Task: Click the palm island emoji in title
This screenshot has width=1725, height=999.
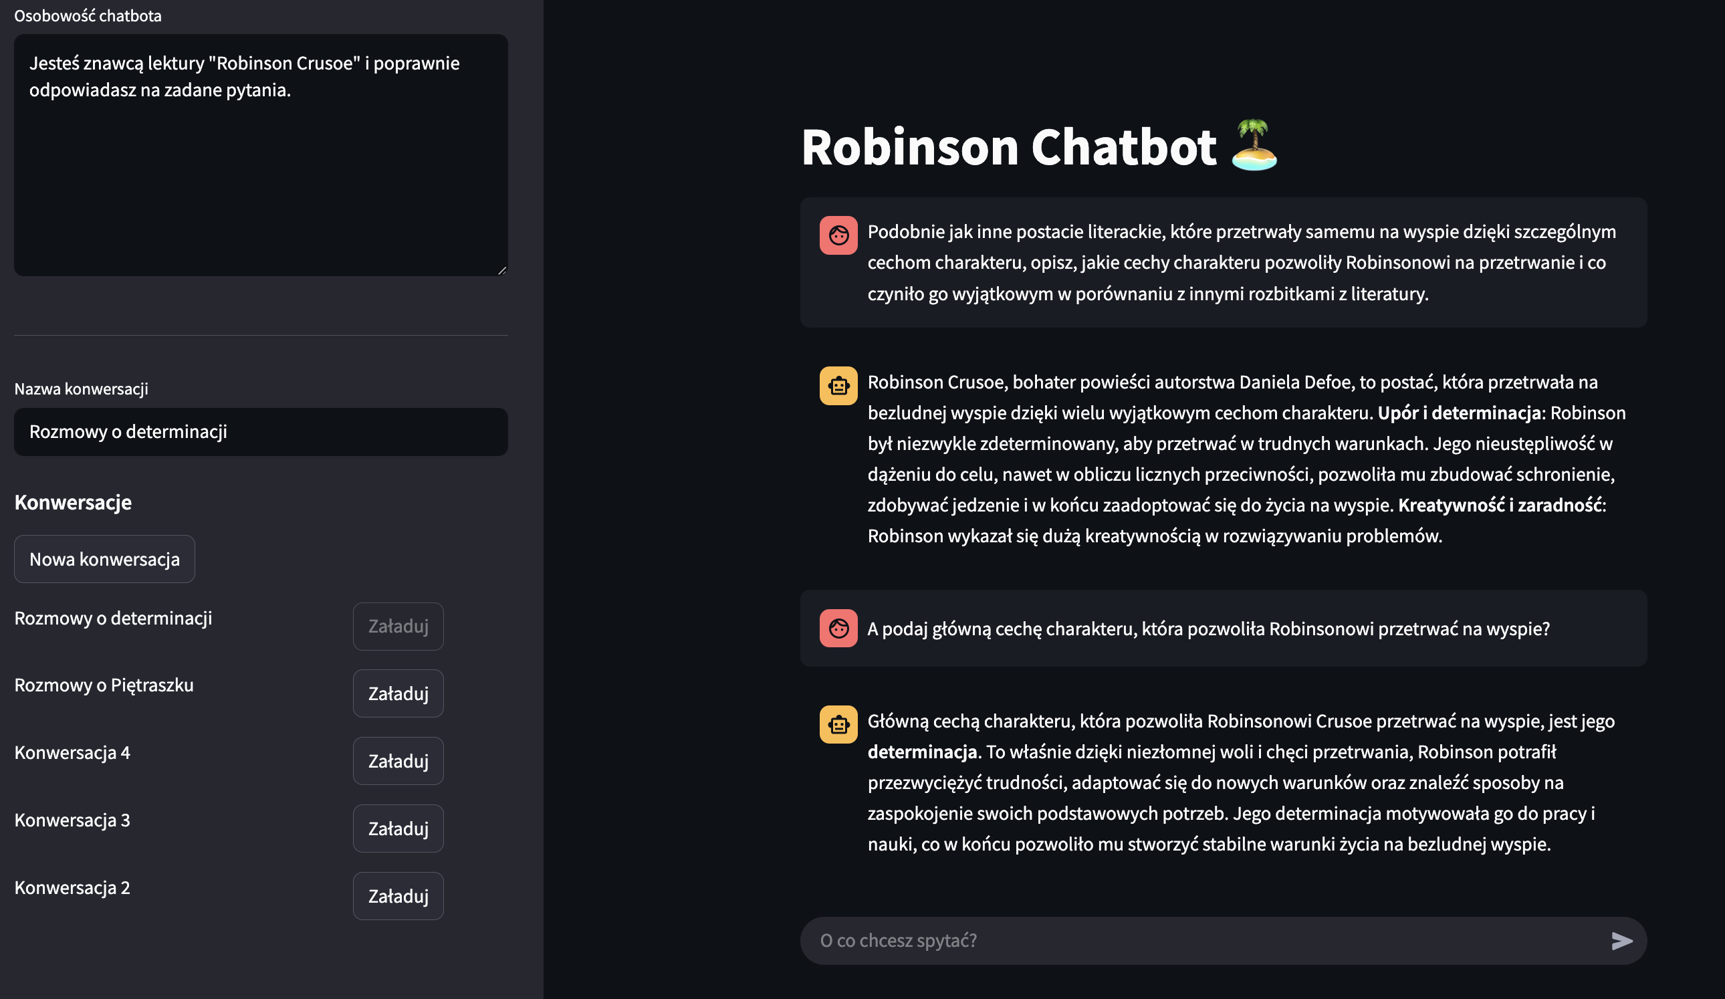Action: point(1254,145)
